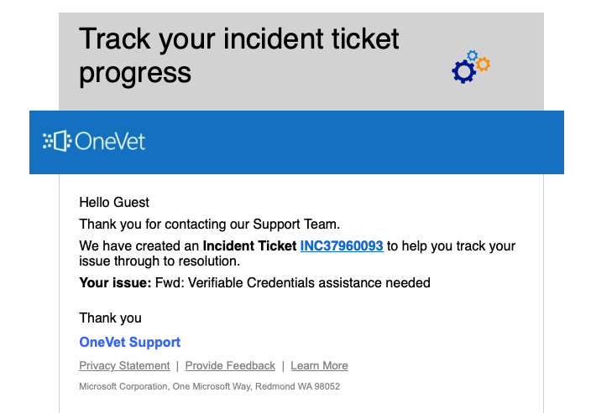
Task: Click the orange gear icon
Action: (483, 65)
